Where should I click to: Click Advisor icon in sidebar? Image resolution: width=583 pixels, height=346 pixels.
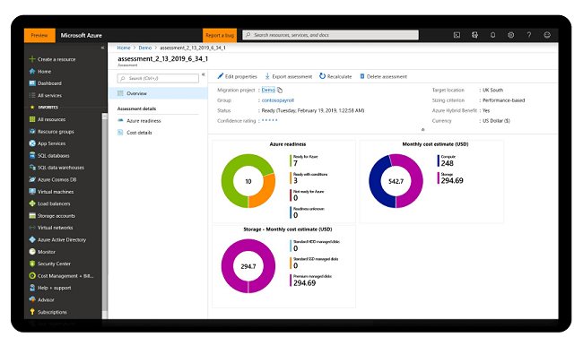point(32,299)
